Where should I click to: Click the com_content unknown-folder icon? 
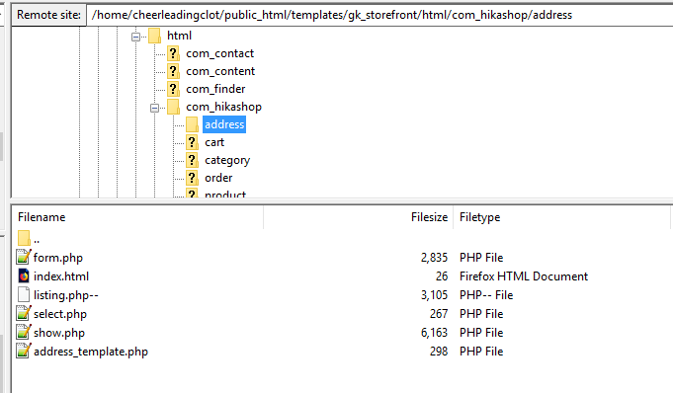tap(173, 71)
